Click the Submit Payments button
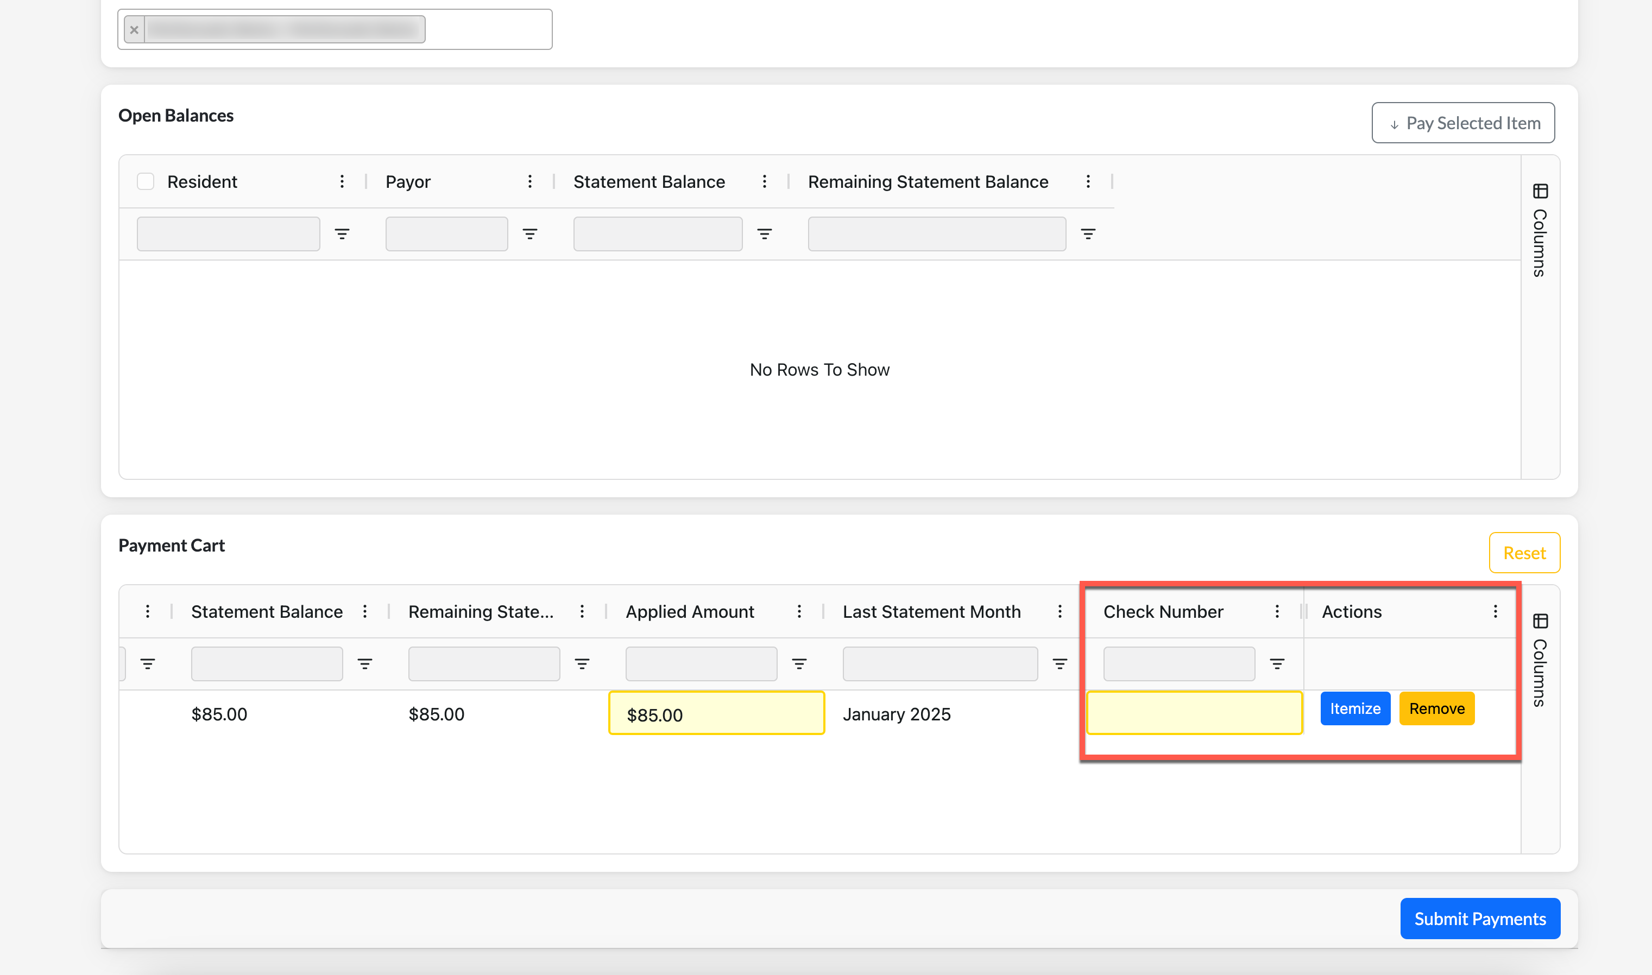The width and height of the screenshot is (1652, 975). tap(1480, 919)
